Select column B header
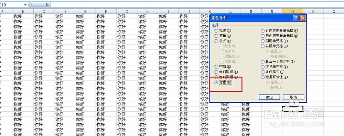 [23, 11]
